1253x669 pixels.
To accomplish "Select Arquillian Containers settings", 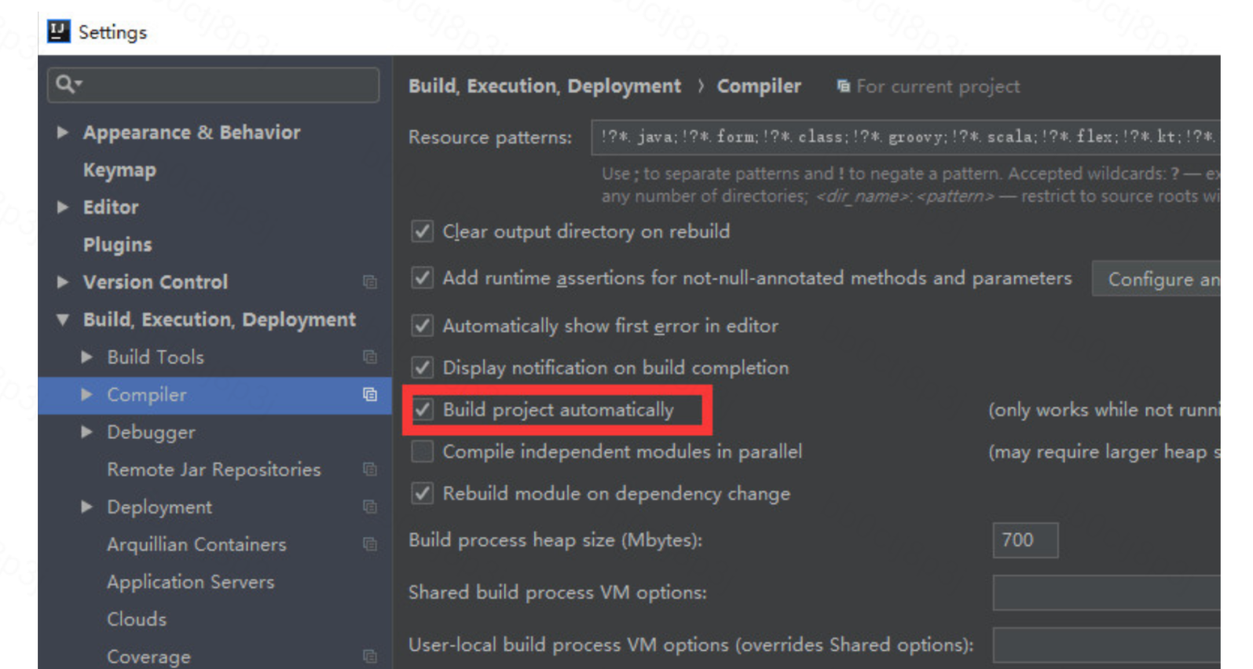I will point(196,544).
